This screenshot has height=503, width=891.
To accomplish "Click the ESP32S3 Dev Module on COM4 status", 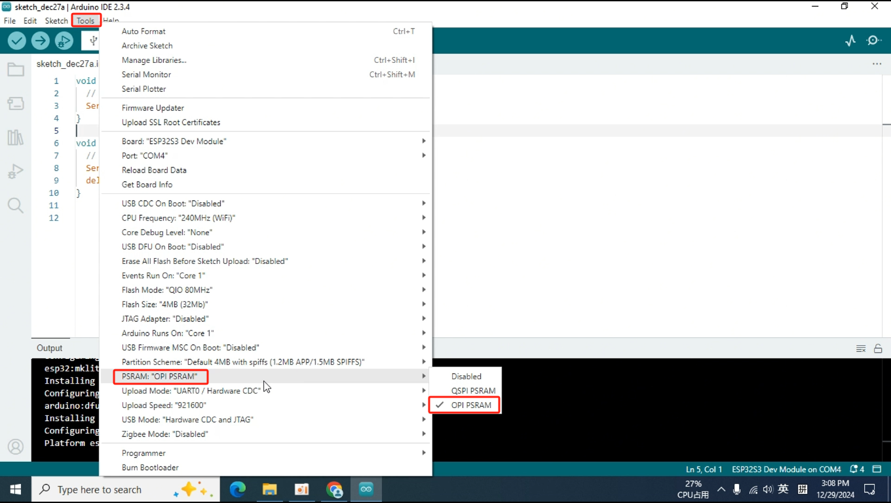I will coord(786,469).
